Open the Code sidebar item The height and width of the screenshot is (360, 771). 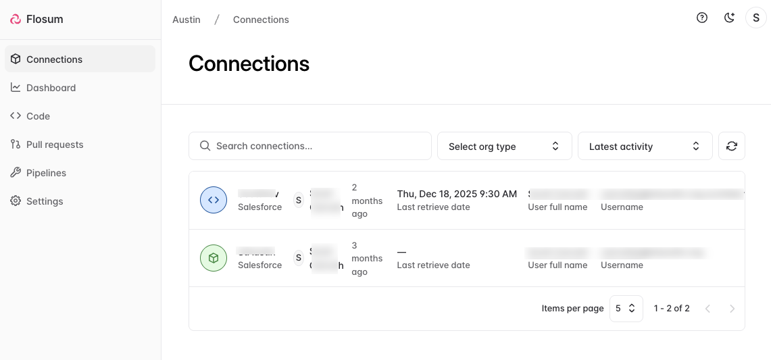[38, 116]
